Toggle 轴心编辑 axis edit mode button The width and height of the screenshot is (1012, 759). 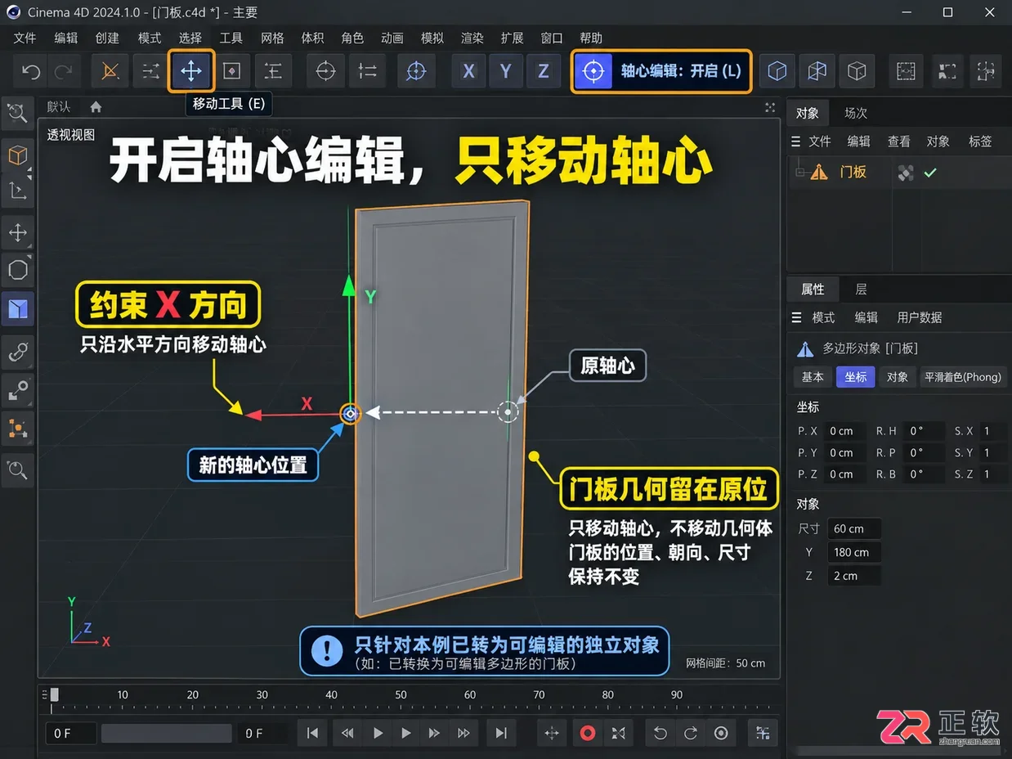point(660,71)
